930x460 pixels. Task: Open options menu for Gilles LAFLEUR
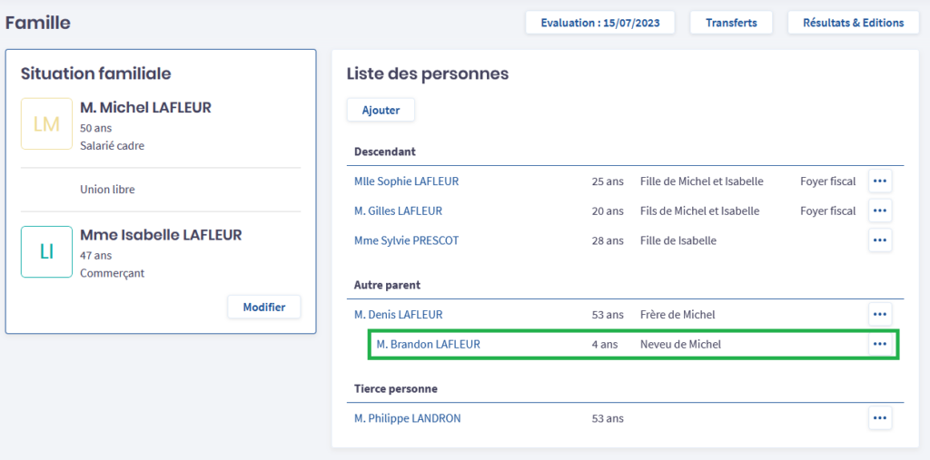click(879, 211)
